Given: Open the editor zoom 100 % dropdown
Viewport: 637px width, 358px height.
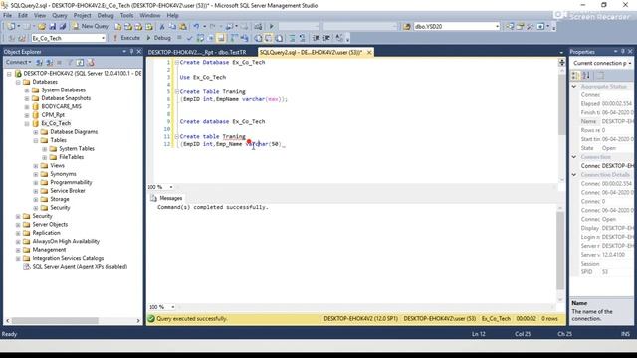Looking at the screenshot, I should pyautogui.click(x=171, y=187).
